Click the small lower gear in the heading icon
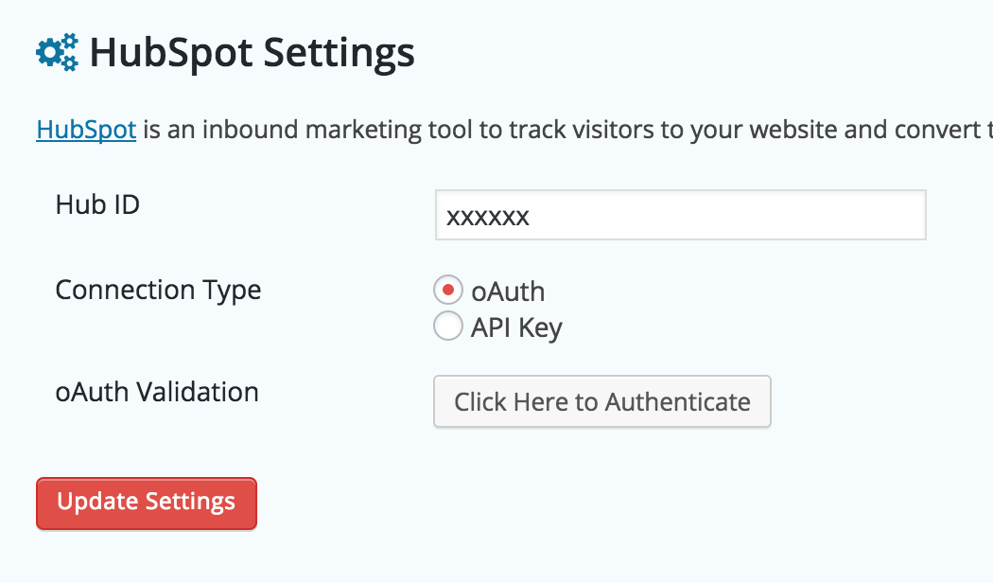 [x=69, y=63]
